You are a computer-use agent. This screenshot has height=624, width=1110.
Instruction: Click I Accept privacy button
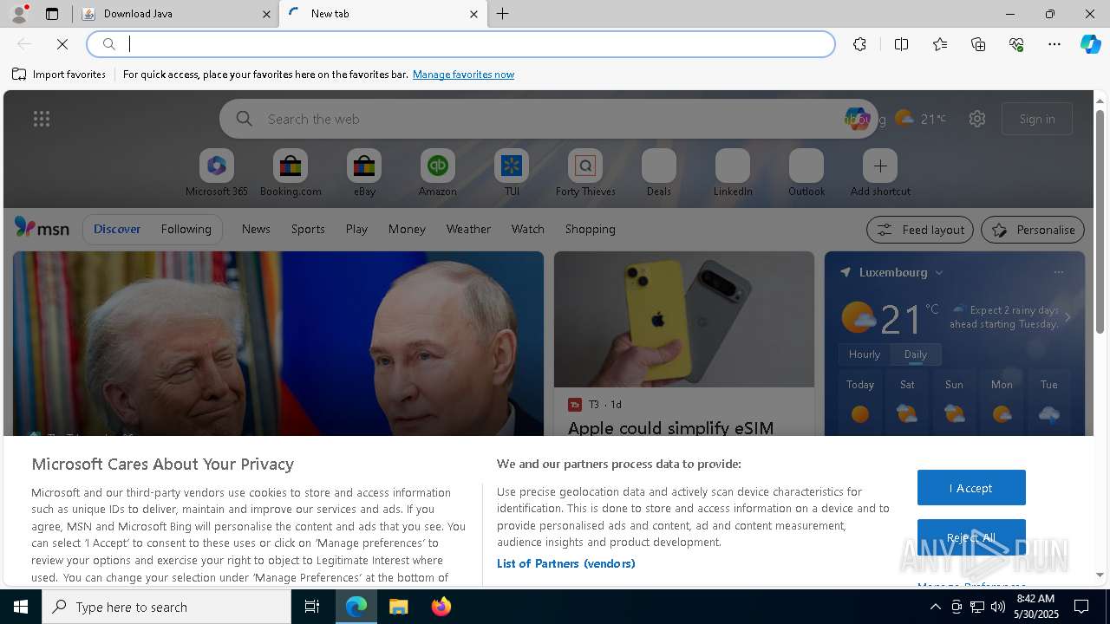(971, 488)
